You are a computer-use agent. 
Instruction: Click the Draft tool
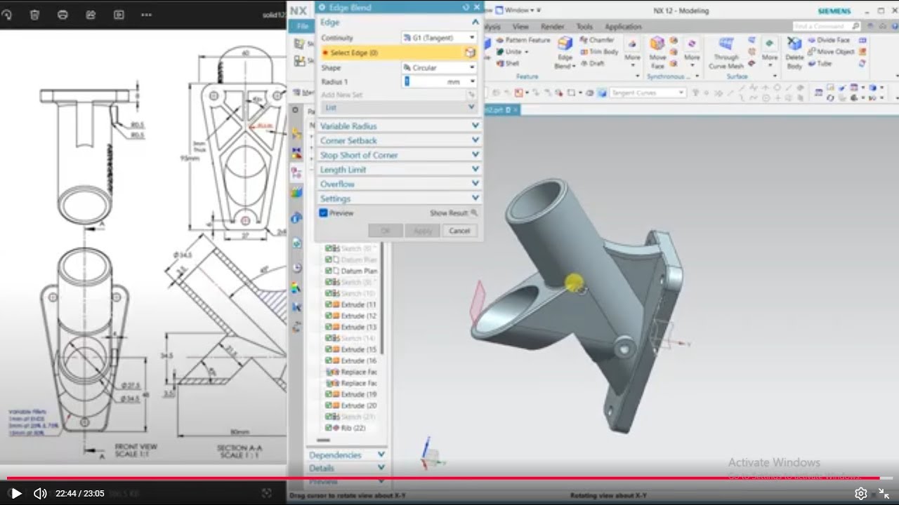pos(592,63)
